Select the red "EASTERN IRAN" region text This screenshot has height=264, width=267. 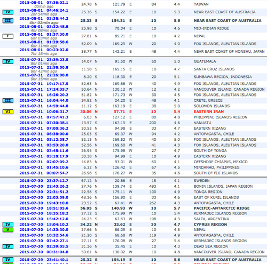(x=209, y=112)
